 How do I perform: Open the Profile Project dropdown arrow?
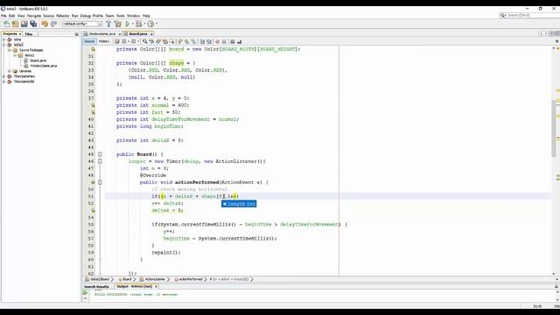tap(157, 24)
